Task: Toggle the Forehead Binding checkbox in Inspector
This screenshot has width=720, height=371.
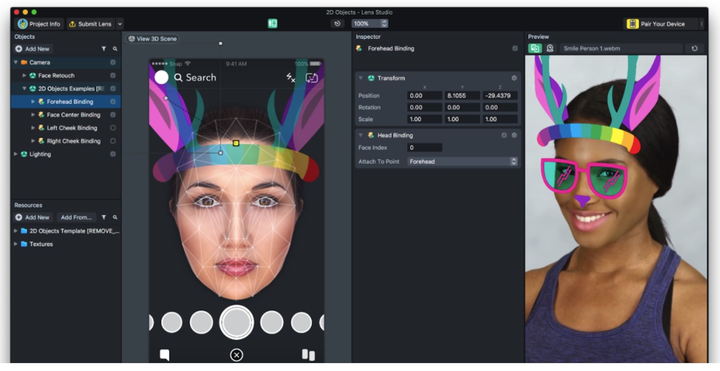Action: [x=515, y=48]
